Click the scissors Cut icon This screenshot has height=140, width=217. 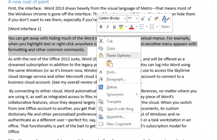pyautogui.click(x=101, y=41)
